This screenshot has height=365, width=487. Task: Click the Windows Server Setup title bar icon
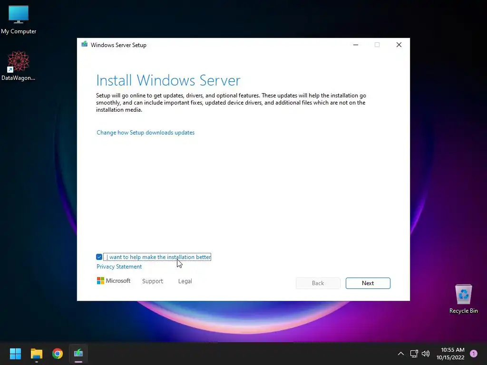85,44
